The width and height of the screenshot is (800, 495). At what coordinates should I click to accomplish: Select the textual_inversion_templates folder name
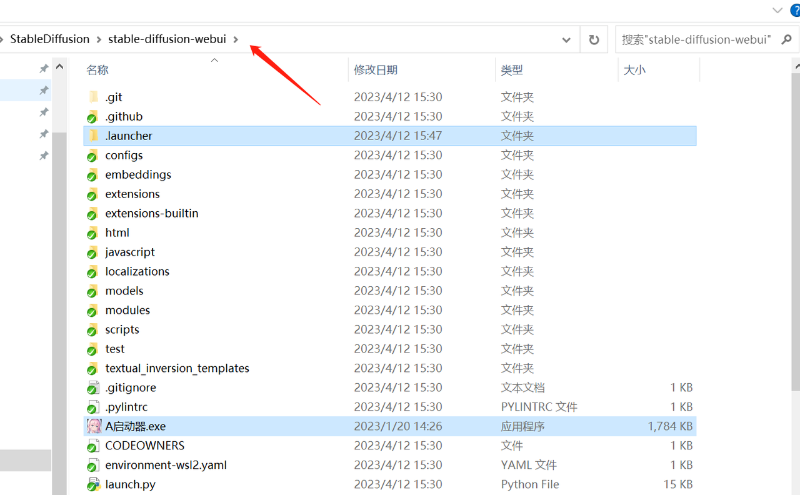click(177, 368)
